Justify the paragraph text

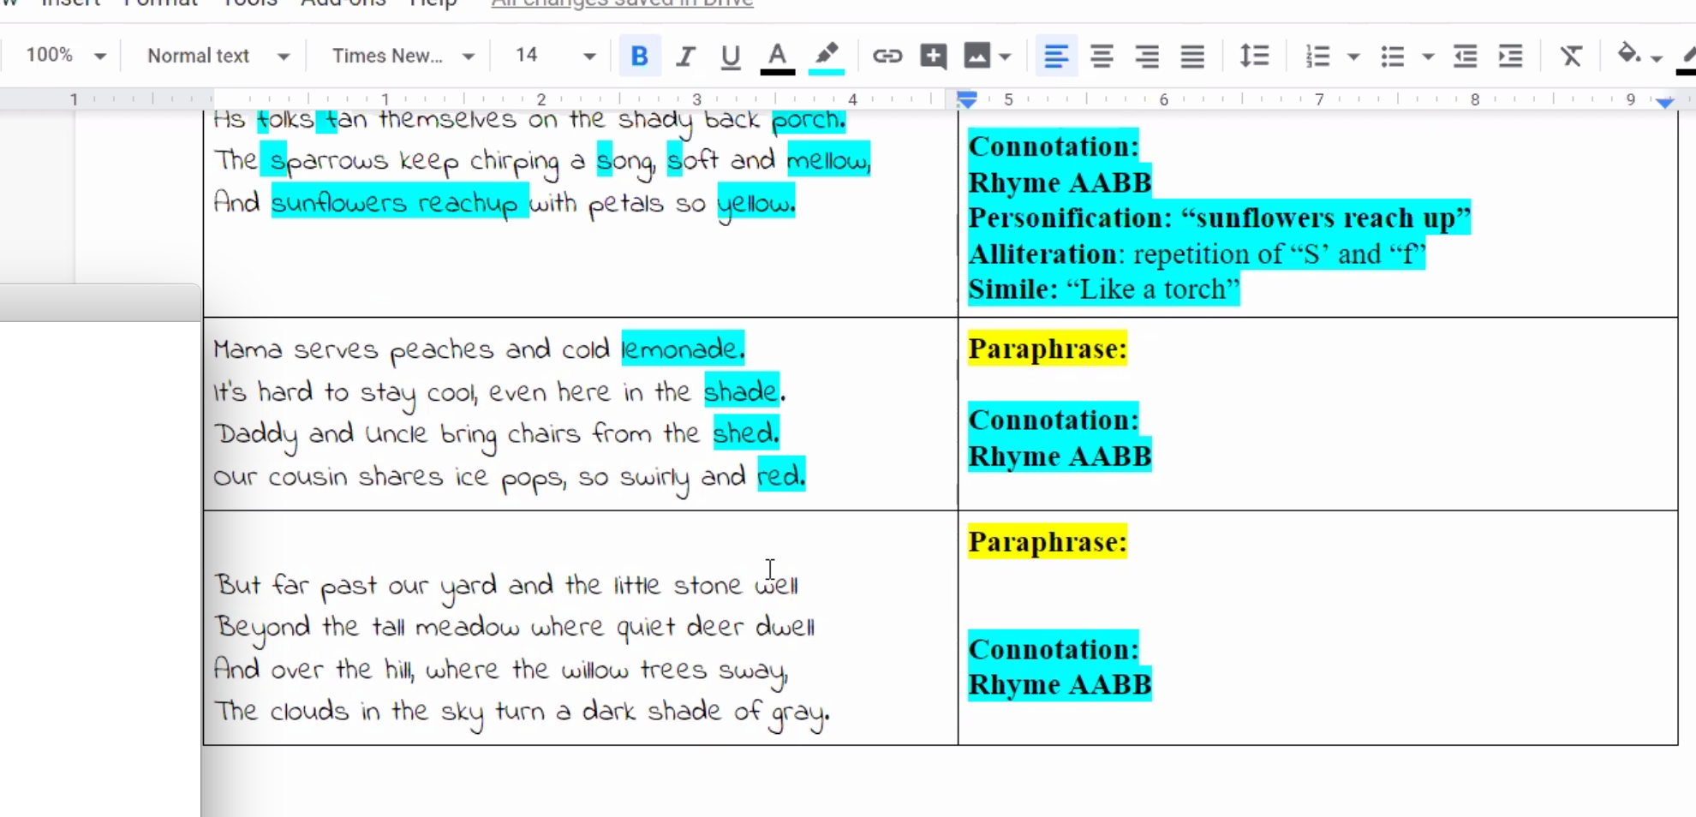[1192, 57]
